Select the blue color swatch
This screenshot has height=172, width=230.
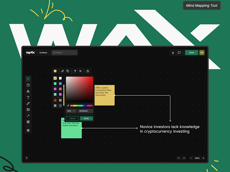(60, 84)
